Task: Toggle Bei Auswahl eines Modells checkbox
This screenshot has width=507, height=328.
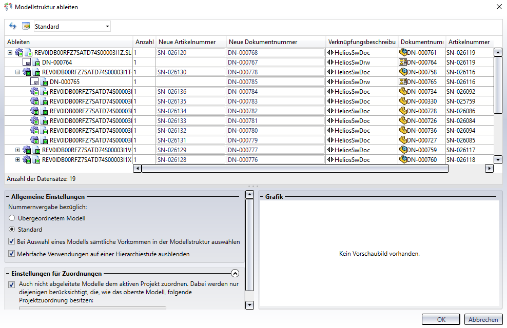Action: coord(12,241)
